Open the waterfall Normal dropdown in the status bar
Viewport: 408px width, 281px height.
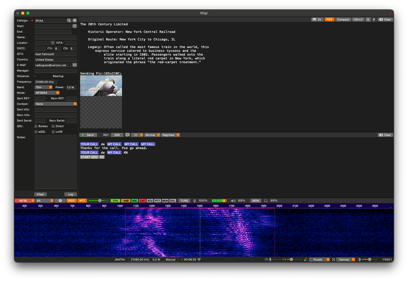[346, 260]
